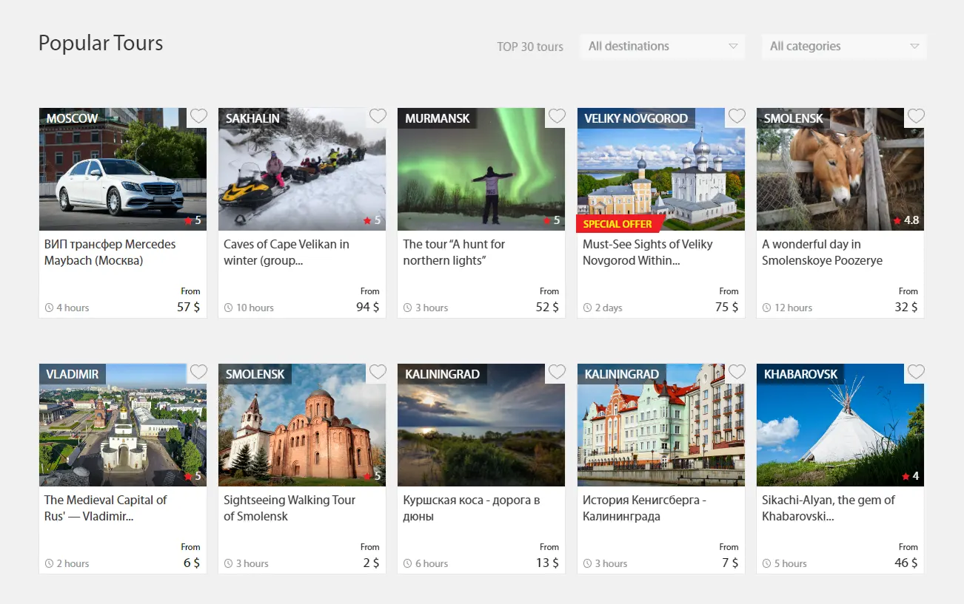Open the snowmobile photo for Sakhalin tour
964x604 pixels.
302,169
